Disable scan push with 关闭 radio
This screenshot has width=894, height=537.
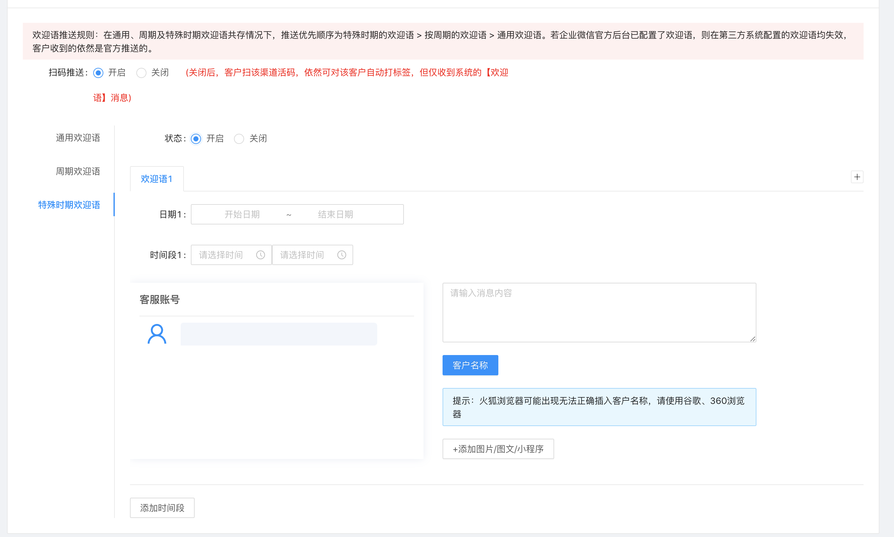[x=141, y=73]
